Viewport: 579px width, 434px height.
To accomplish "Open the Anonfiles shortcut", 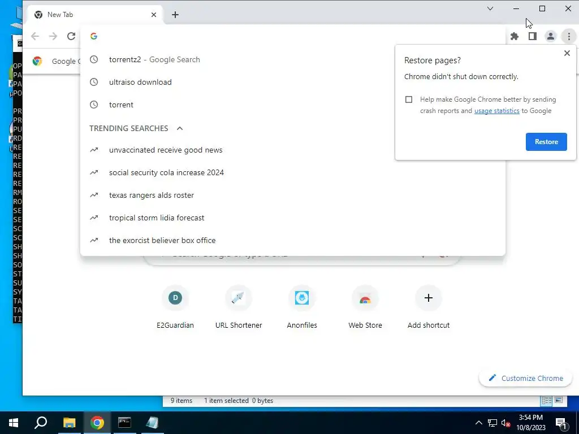I will 302,307.
